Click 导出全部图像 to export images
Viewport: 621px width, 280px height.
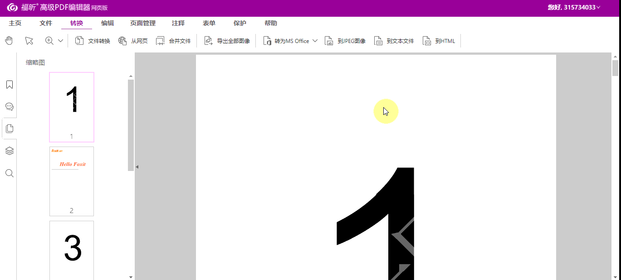[227, 41]
